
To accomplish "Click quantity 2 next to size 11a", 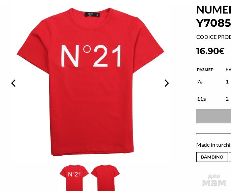I will tap(227, 99).
